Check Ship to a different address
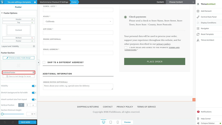The height and width of the screenshot is (125, 222). pyautogui.click(x=44, y=62)
